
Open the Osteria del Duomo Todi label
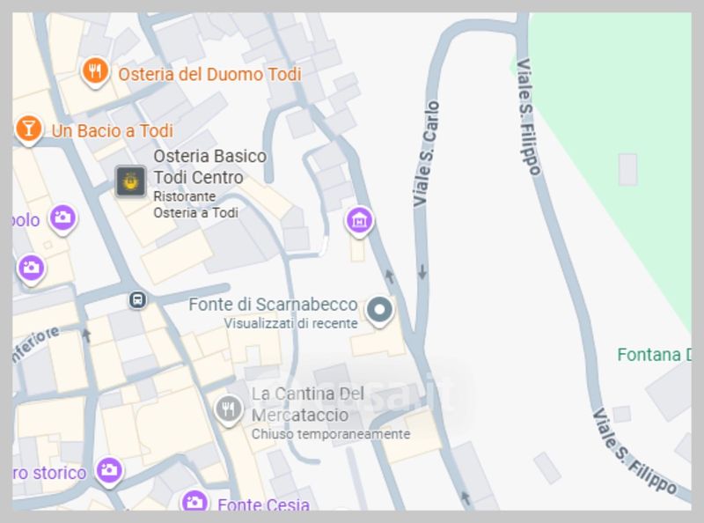(x=209, y=74)
